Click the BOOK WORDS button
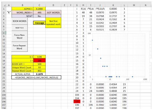 [20, 21]
